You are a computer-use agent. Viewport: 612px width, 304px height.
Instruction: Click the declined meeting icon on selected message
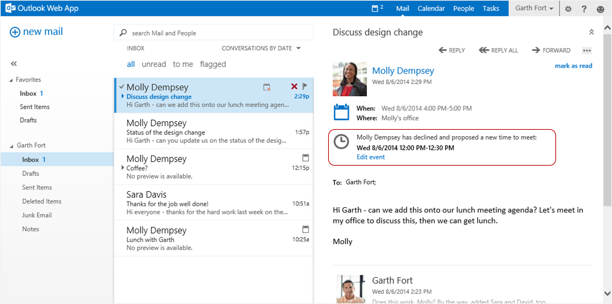[267, 87]
